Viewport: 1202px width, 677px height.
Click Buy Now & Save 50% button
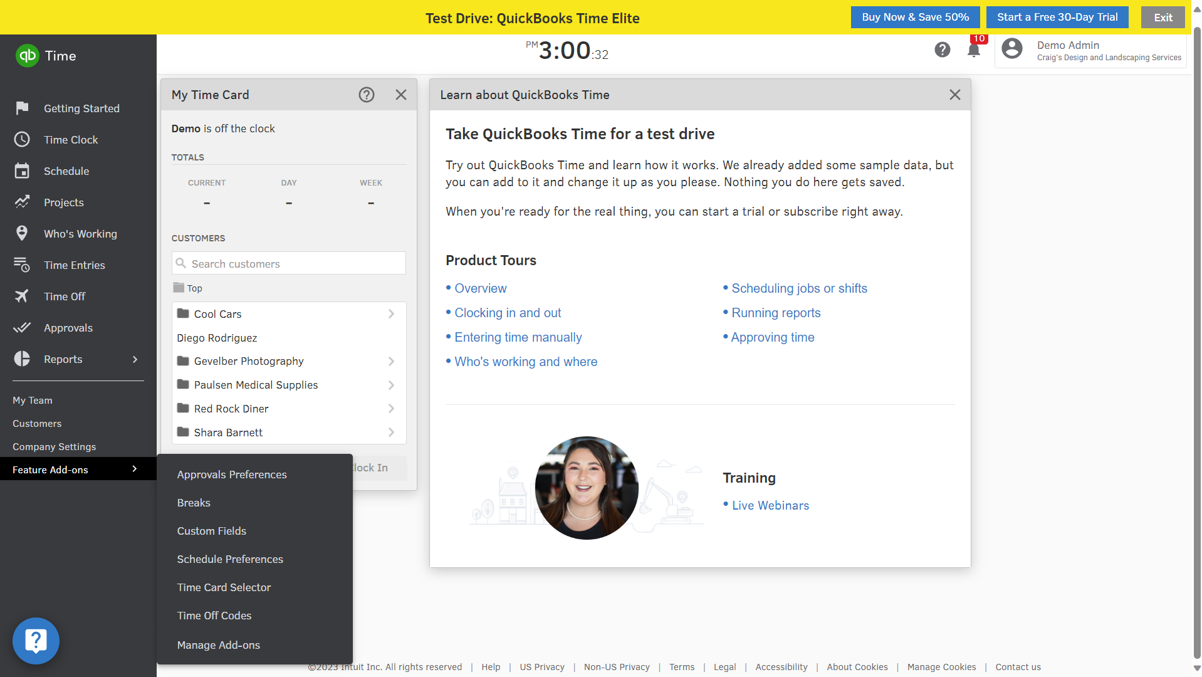tap(915, 17)
